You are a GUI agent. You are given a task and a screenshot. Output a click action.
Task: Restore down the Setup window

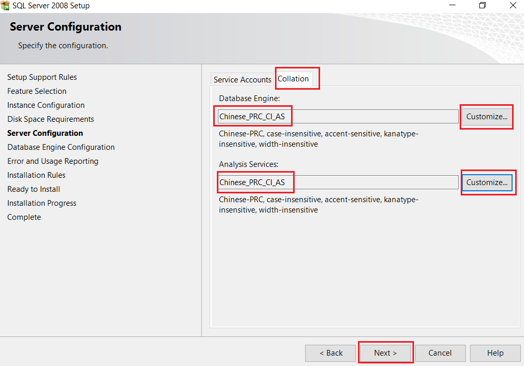(x=482, y=5)
